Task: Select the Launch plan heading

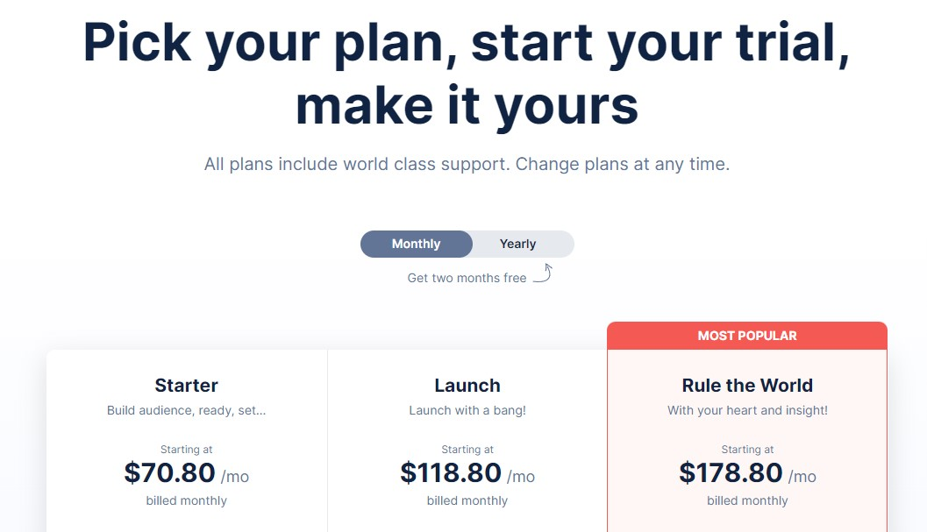Action: click(467, 386)
